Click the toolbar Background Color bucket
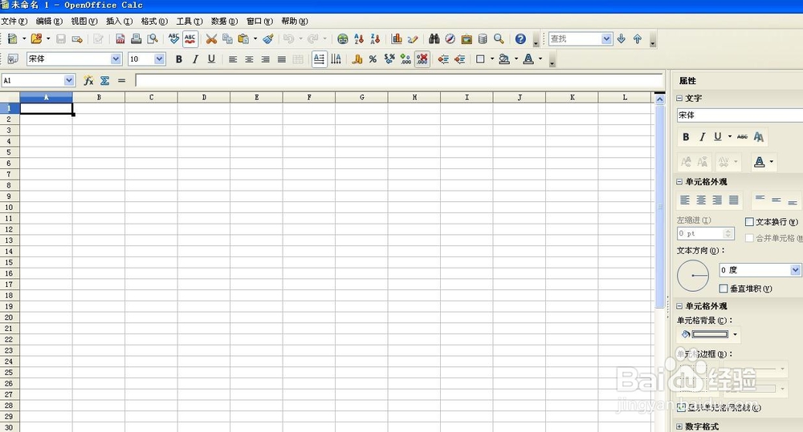This screenshot has height=432, width=803. click(504, 59)
